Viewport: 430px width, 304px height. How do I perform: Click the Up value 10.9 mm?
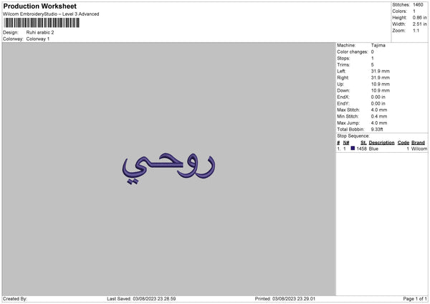[380, 84]
